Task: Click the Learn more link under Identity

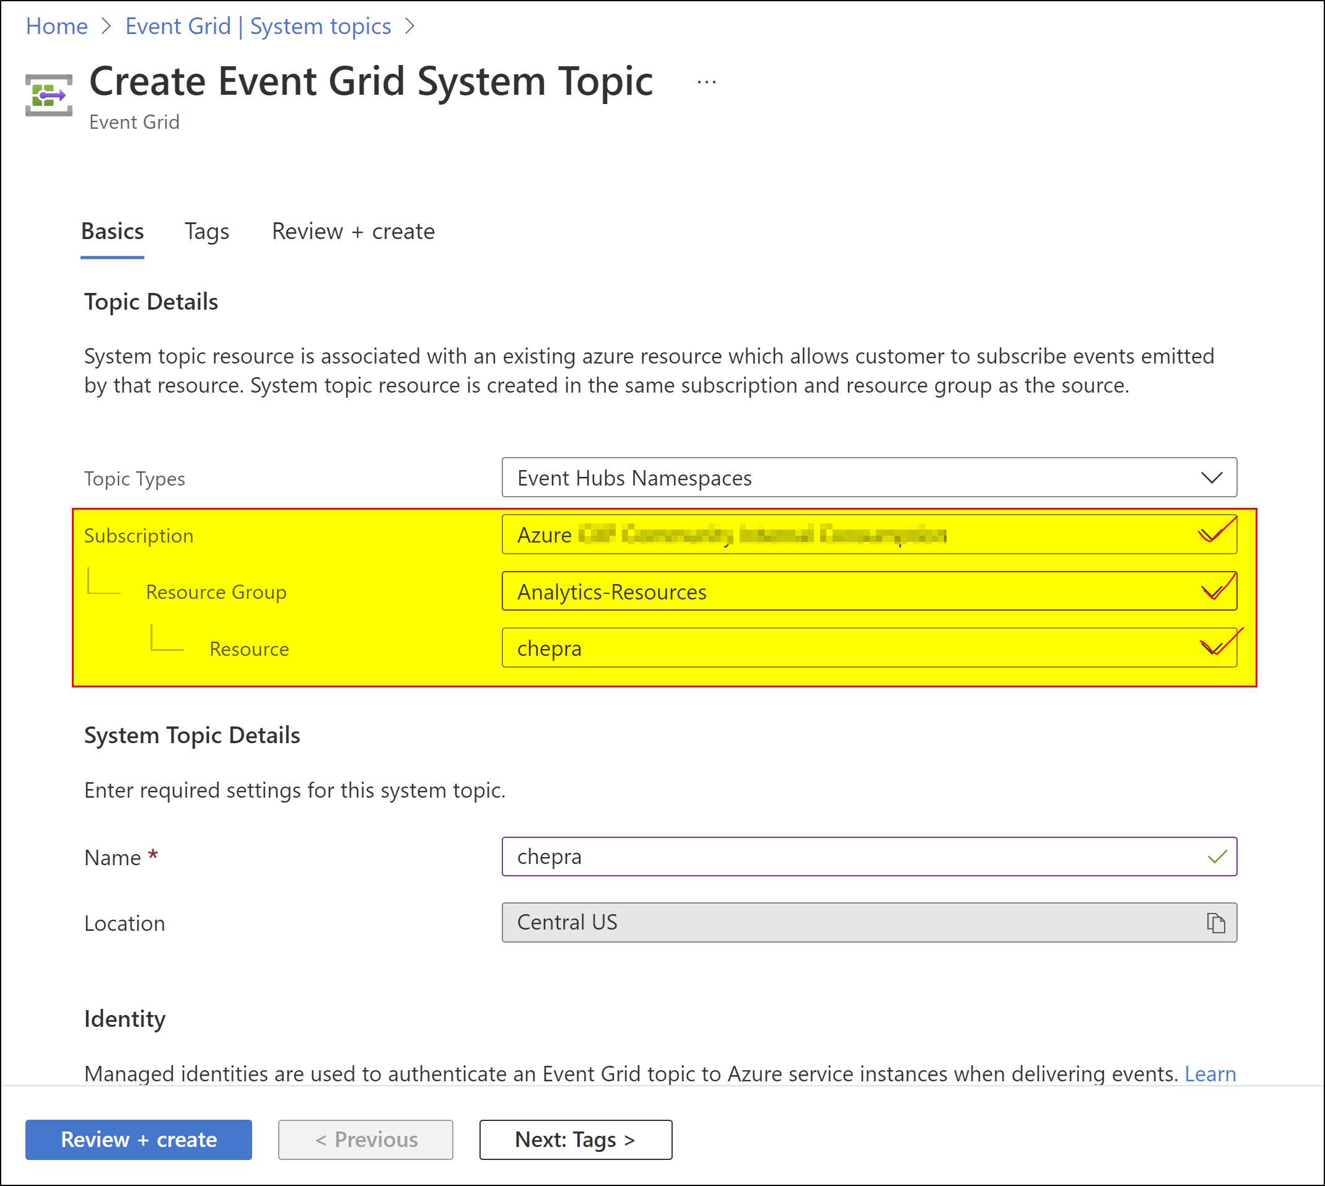Action: 1210,1074
